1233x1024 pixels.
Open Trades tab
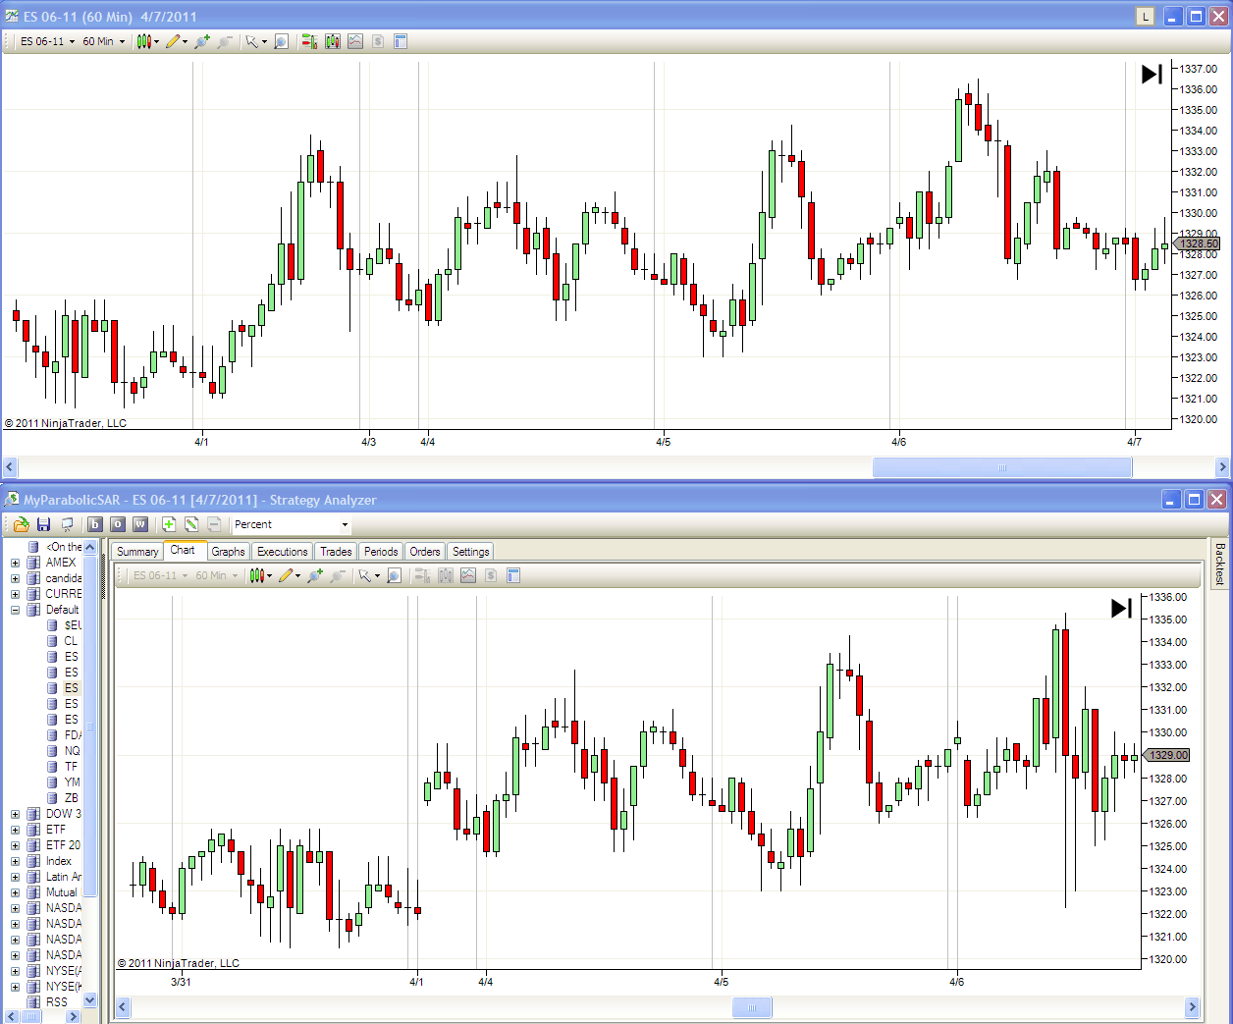click(x=336, y=552)
